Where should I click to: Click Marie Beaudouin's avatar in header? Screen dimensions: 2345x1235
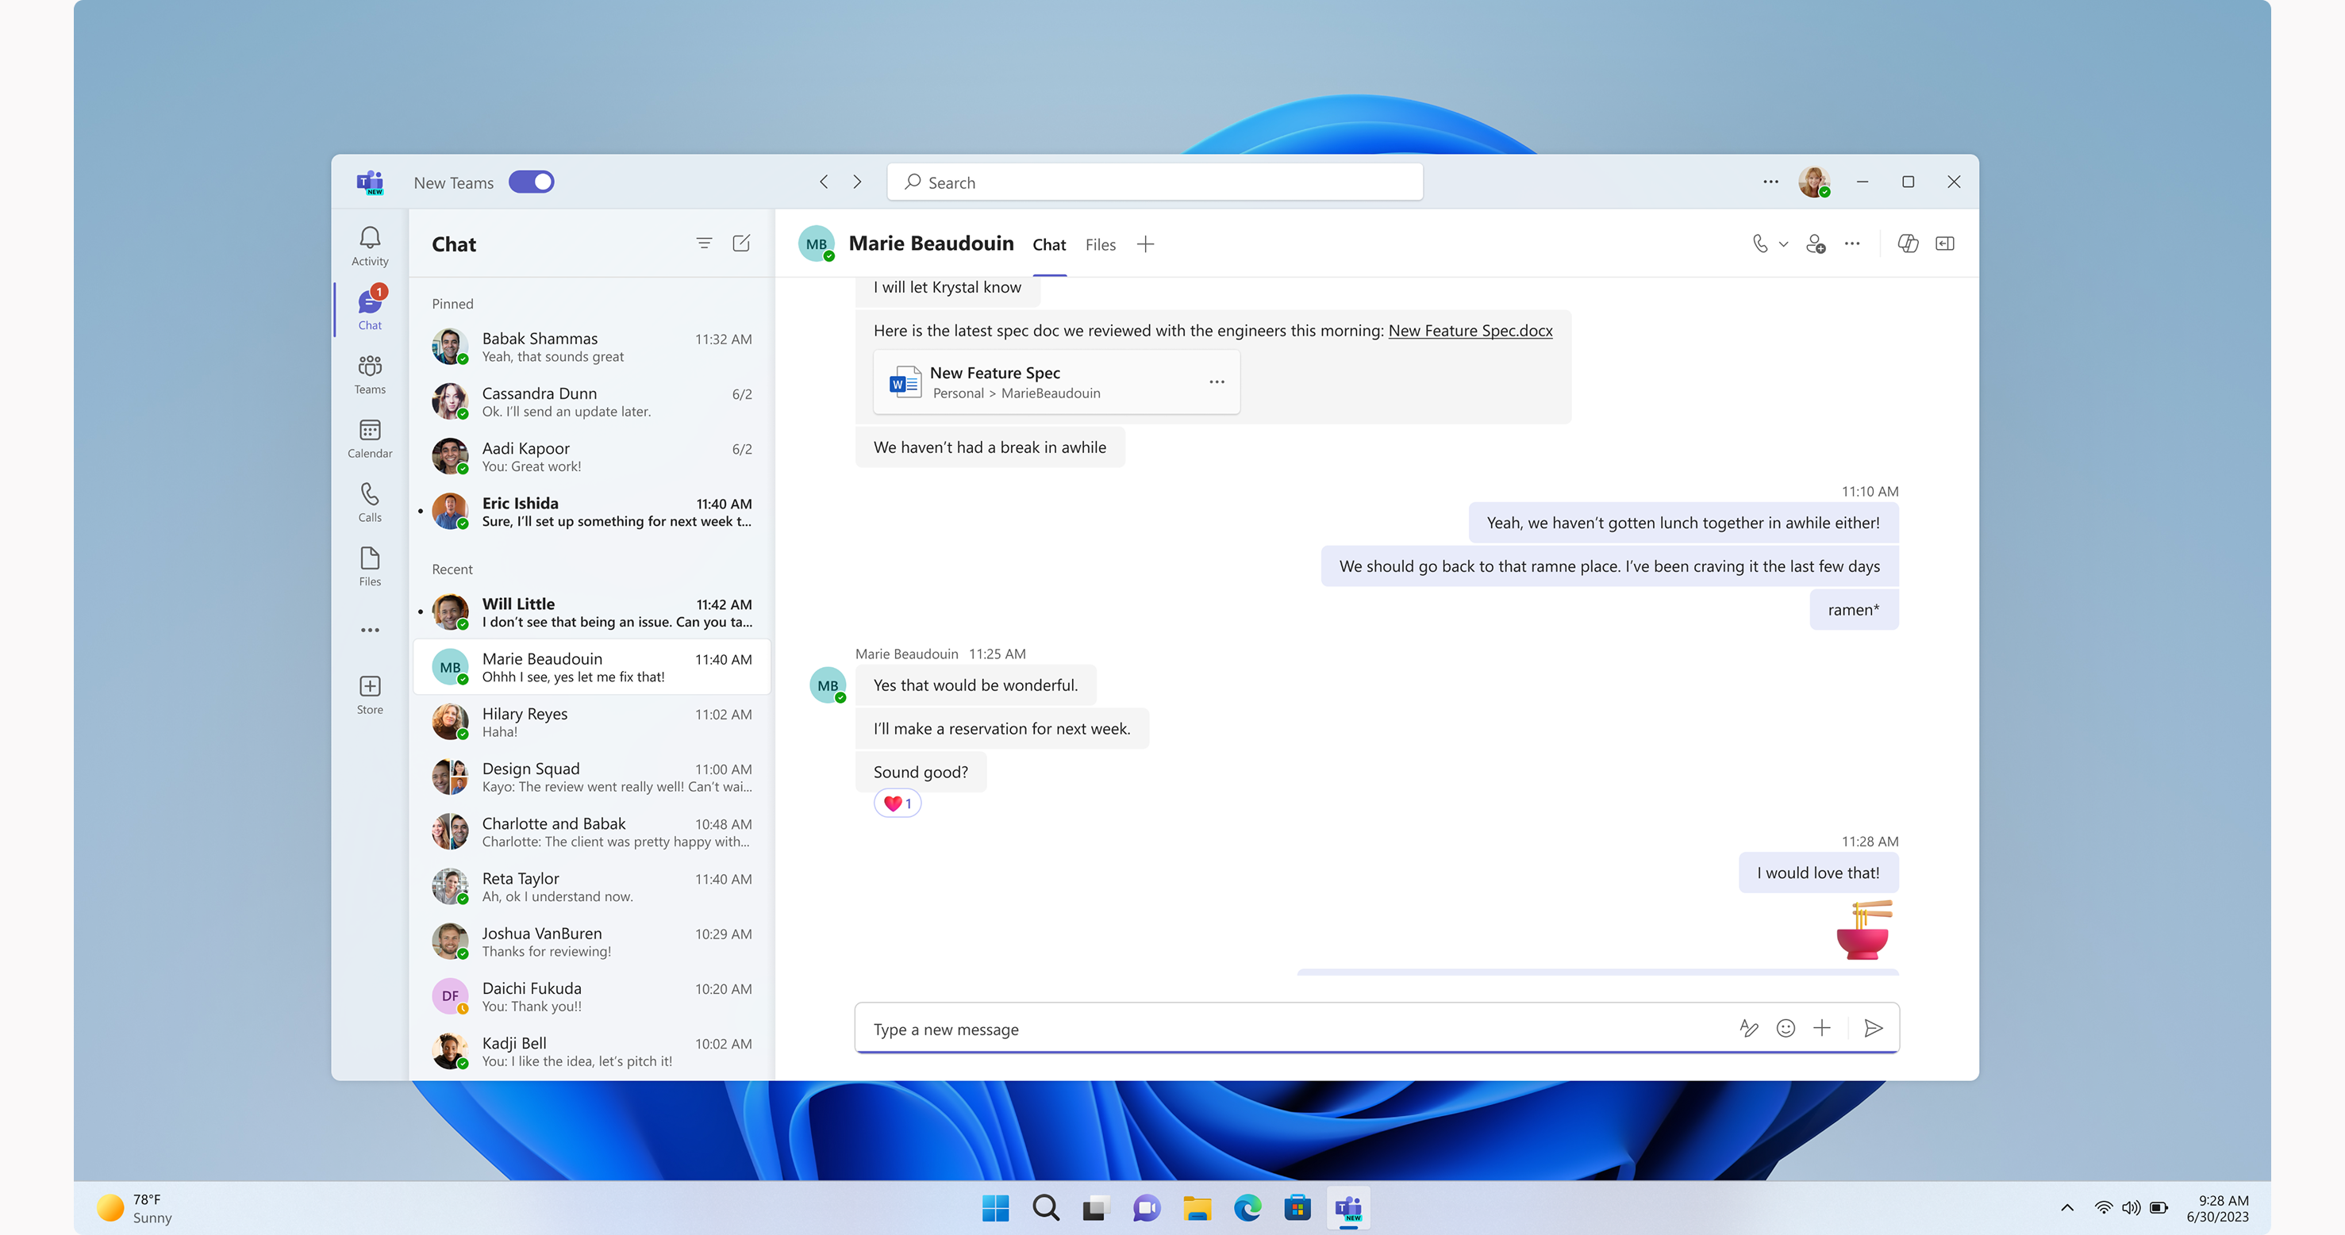click(x=817, y=244)
